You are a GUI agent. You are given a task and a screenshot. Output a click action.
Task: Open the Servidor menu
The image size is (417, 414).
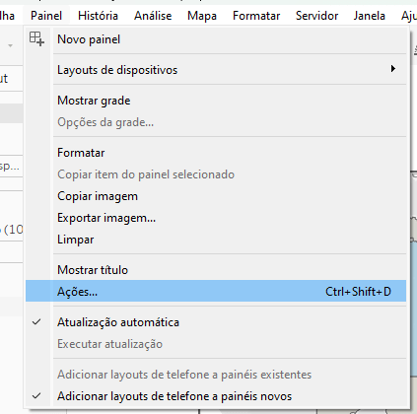point(316,16)
